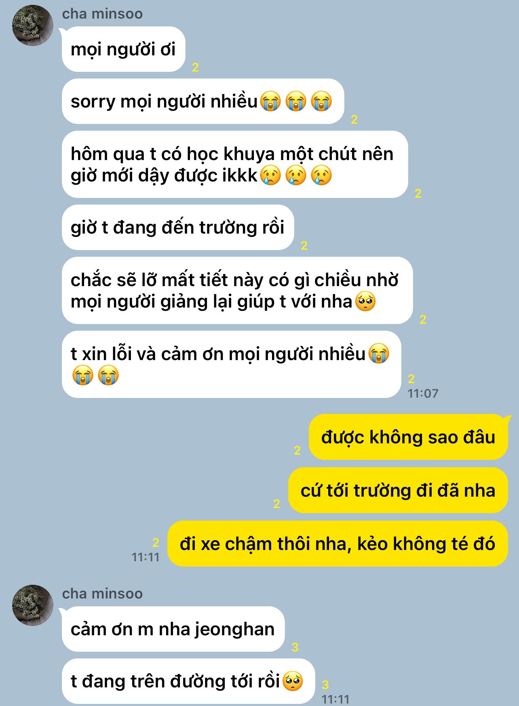Tap the lower cha minsoo sender name
The width and height of the screenshot is (519, 706).
click(102, 594)
